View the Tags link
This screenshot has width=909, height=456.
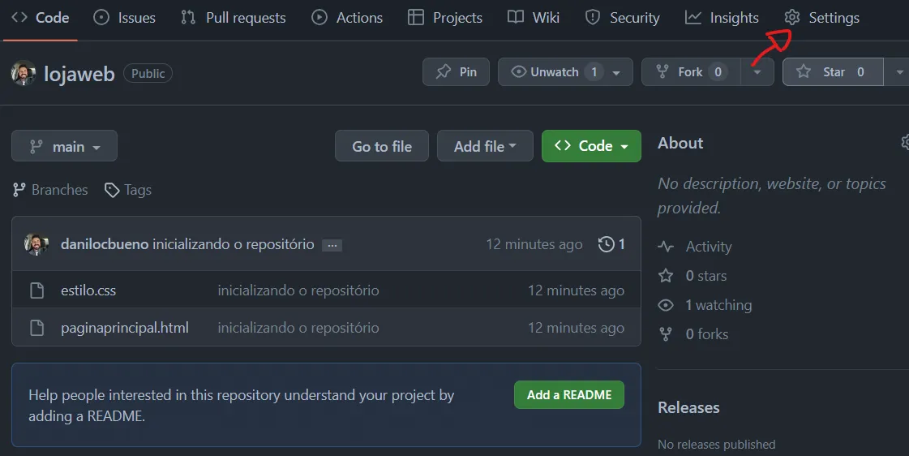pyautogui.click(x=128, y=190)
